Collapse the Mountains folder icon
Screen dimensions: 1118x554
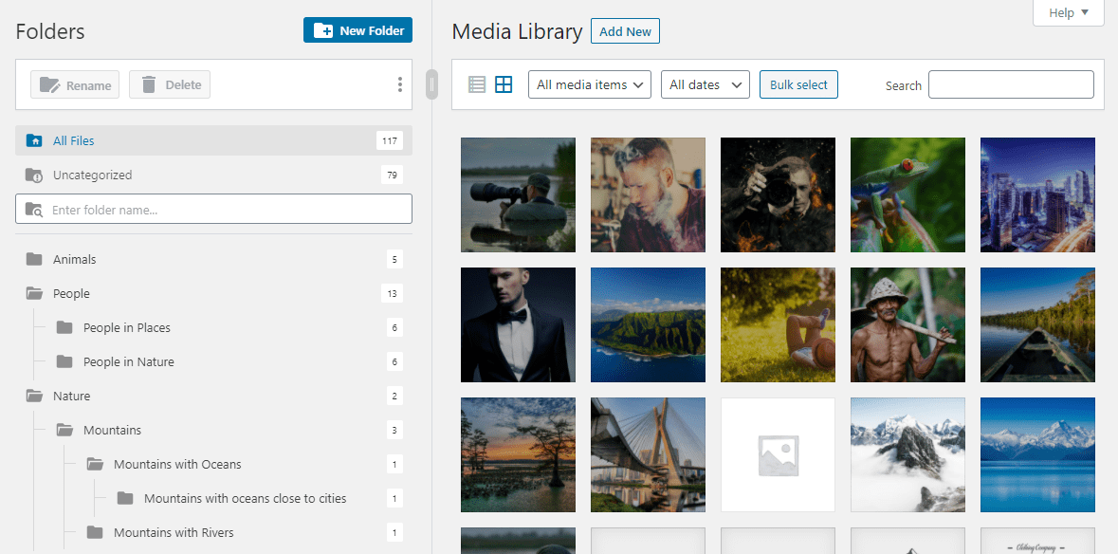[x=64, y=430]
